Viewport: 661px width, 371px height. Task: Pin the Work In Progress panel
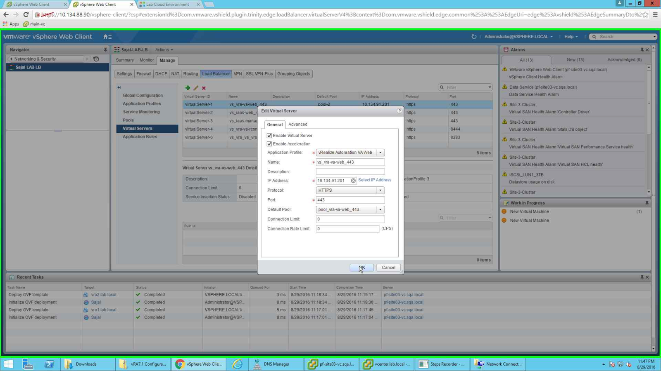[x=647, y=203]
